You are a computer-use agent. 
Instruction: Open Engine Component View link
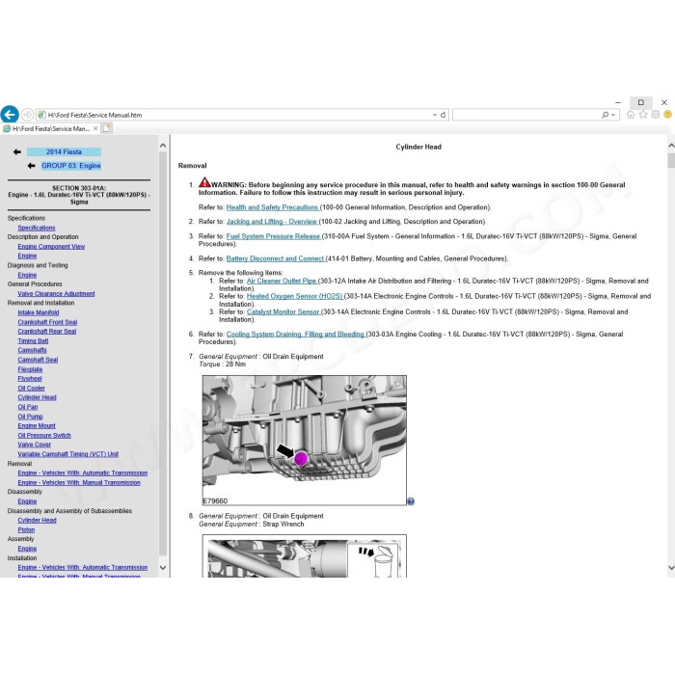pos(51,246)
